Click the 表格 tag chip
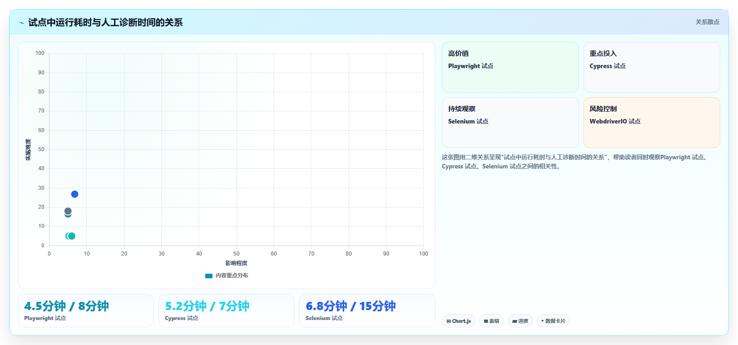Viewport: 738px width, 345px height. coord(491,321)
